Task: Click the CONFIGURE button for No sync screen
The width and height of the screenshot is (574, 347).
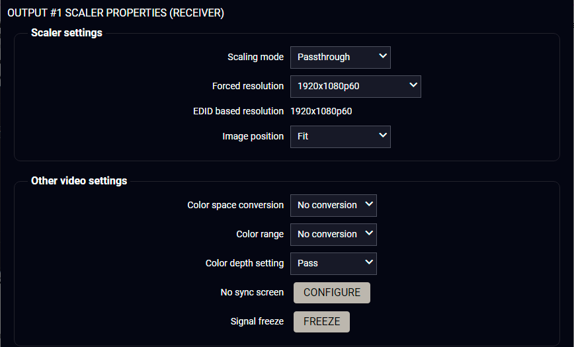Action: 332,293
